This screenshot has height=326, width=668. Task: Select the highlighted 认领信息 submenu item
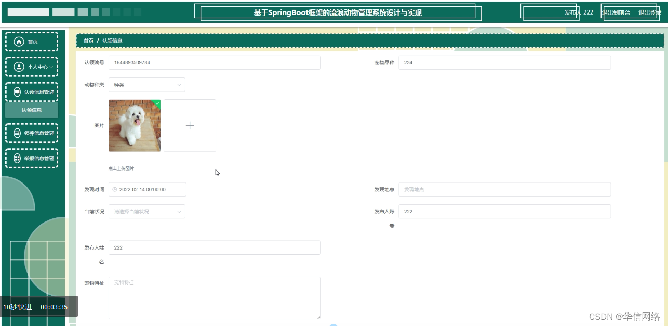(31, 110)
